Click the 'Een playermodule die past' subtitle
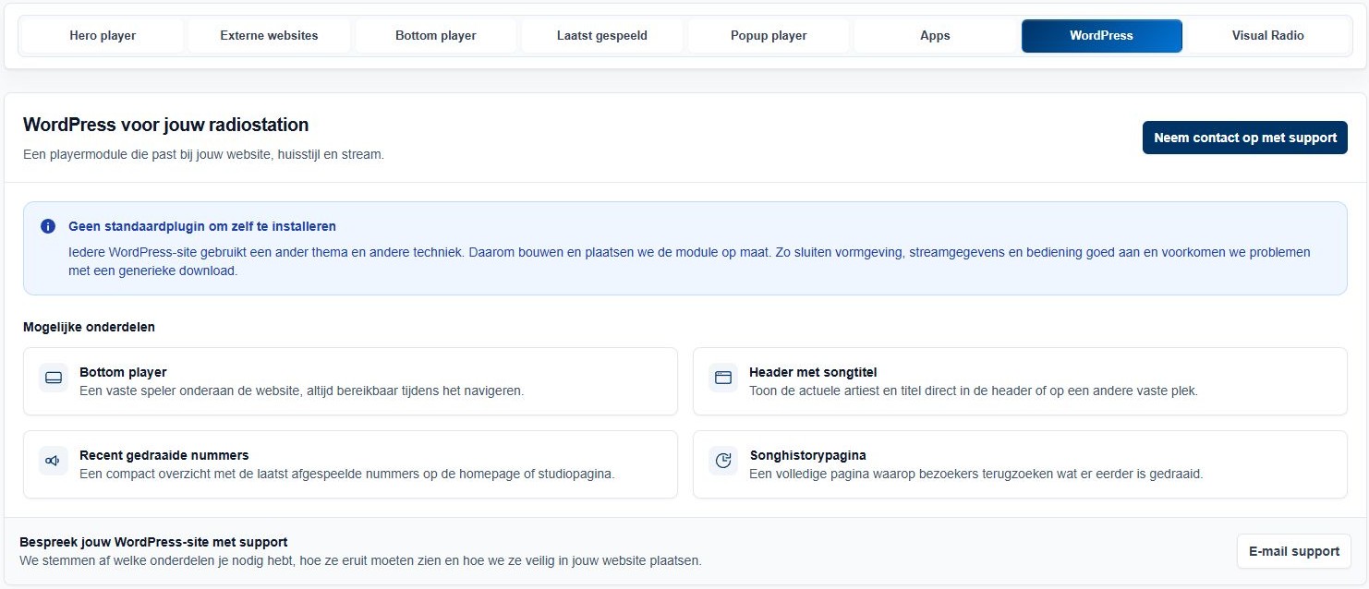The height and width of the screenshot is (589, 1369). [x=203, y=154]
